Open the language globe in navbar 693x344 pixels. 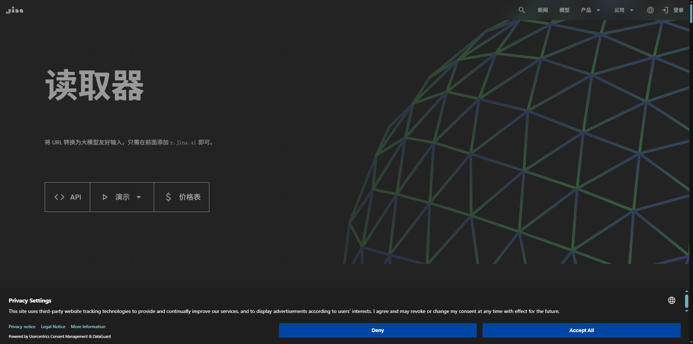650,10
